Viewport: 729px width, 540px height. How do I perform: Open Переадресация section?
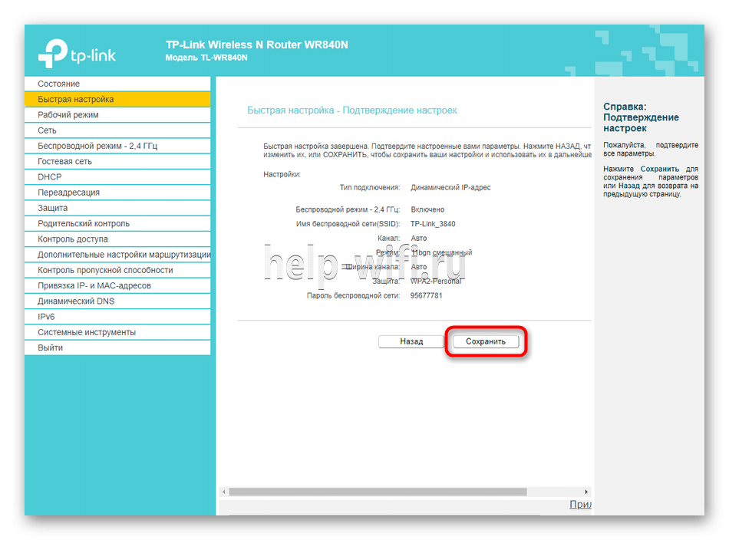[x=117, y=193]
